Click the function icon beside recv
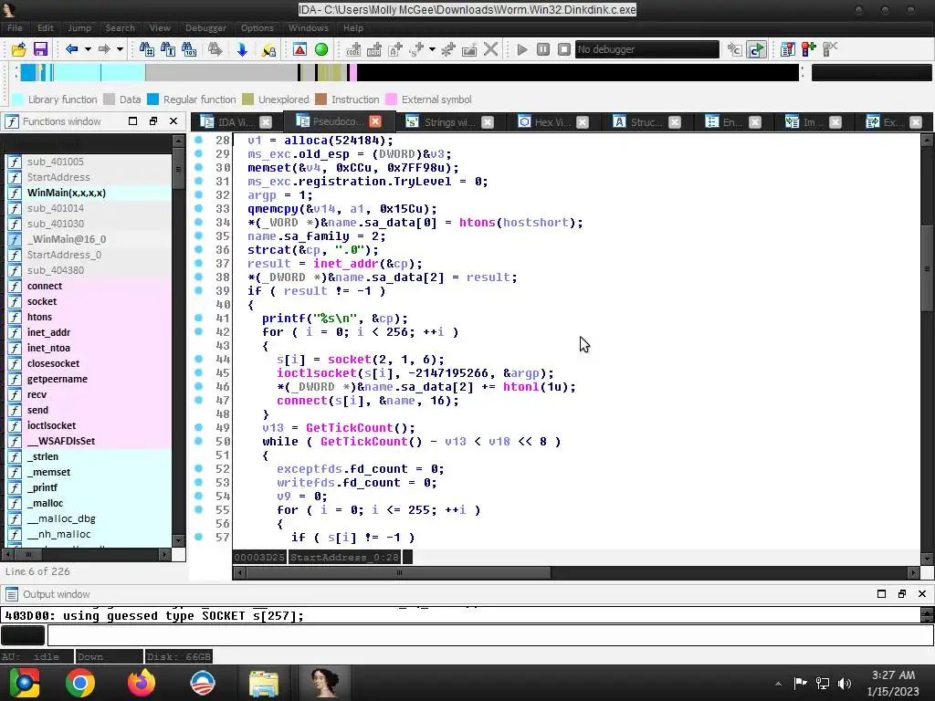 15,394
